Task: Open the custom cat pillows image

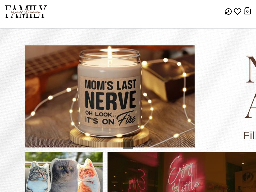Action: click(x=64, y=172)
